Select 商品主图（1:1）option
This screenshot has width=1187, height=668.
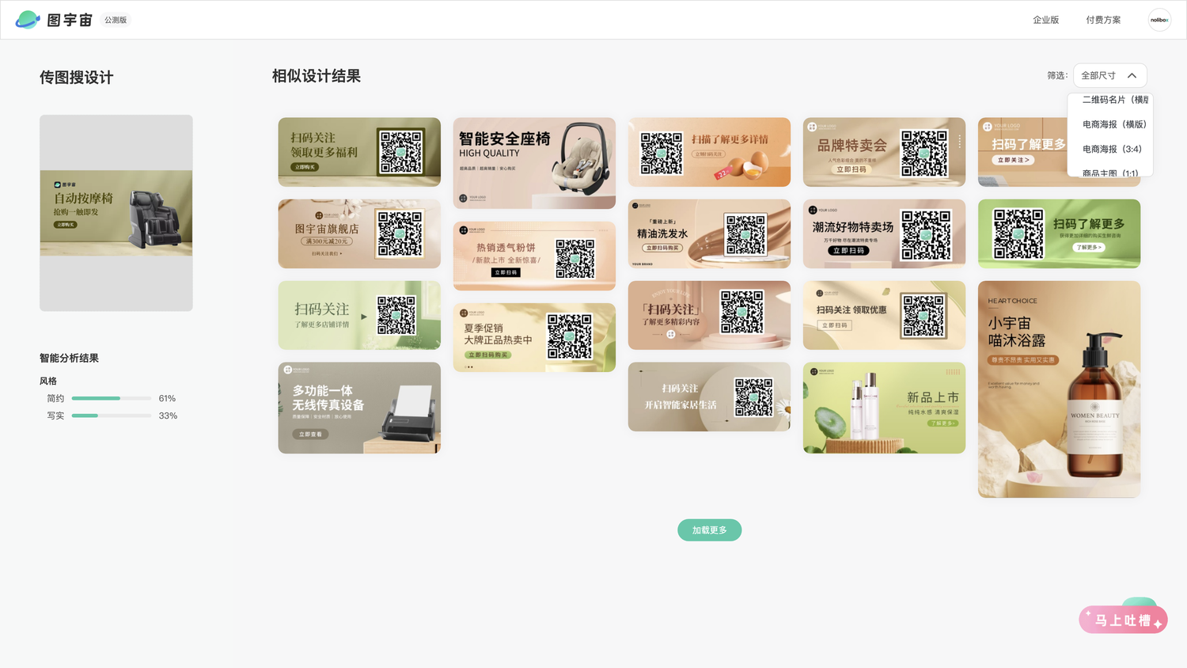[1110, 172]
